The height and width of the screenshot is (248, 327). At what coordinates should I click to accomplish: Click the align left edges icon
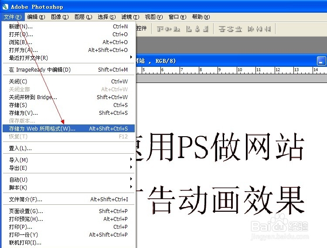(189, 29)
